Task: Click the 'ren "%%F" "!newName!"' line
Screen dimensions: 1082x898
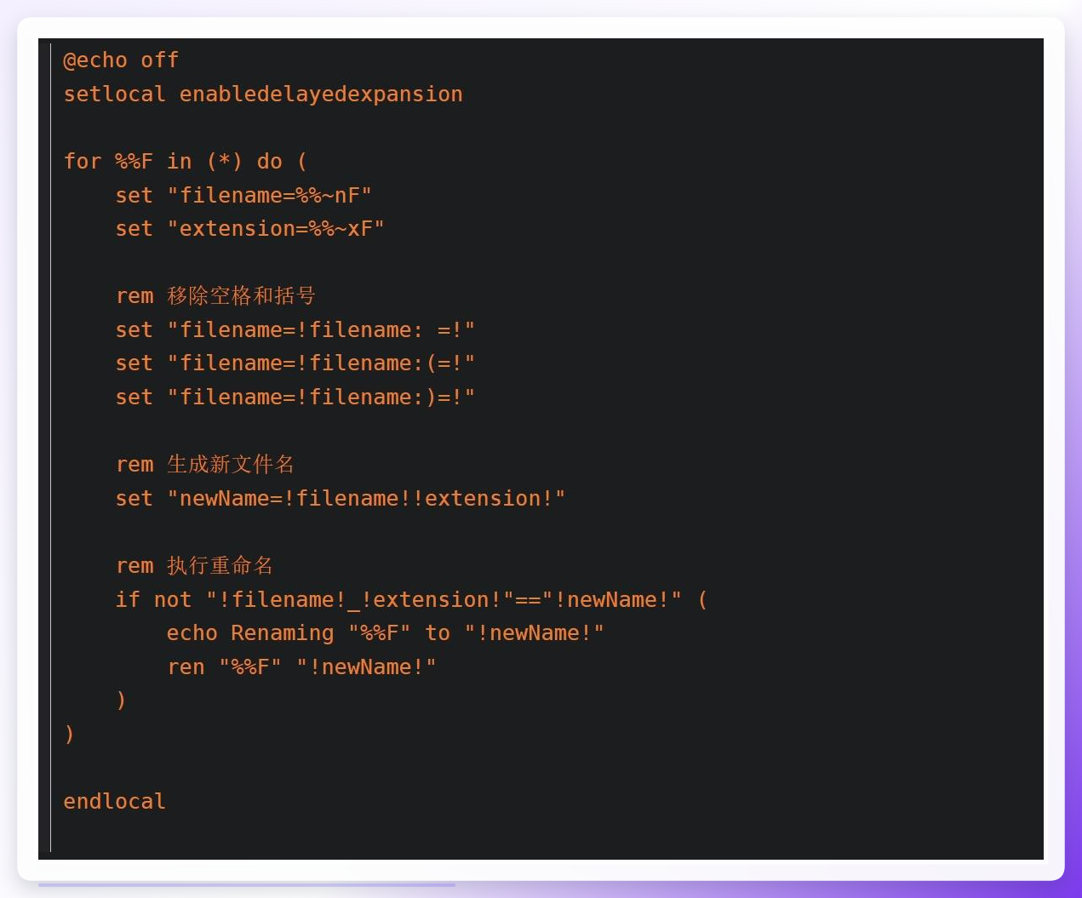Action: pyautogui.click(x=301, y=667)
